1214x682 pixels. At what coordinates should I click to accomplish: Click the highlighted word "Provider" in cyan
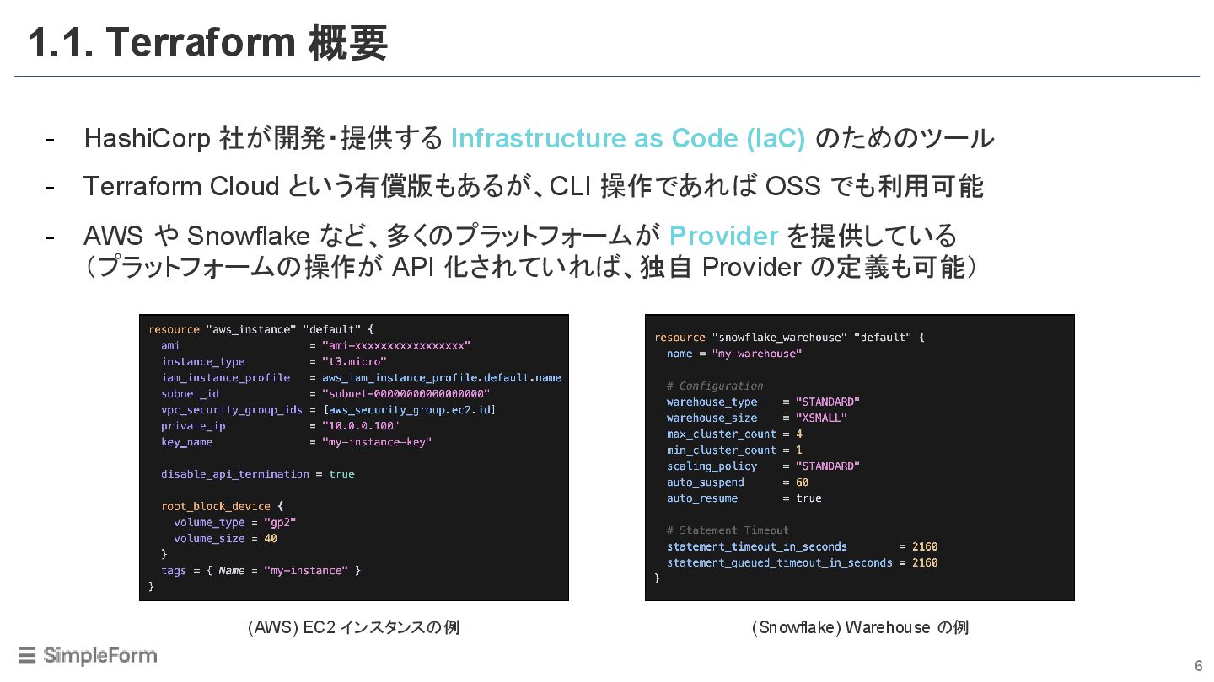click(x=723, y=235)
